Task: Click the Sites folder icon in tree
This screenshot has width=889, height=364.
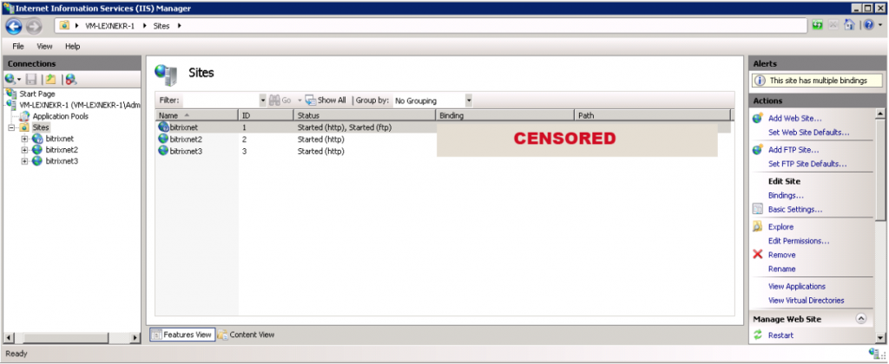Action: (x=24, y=127)
